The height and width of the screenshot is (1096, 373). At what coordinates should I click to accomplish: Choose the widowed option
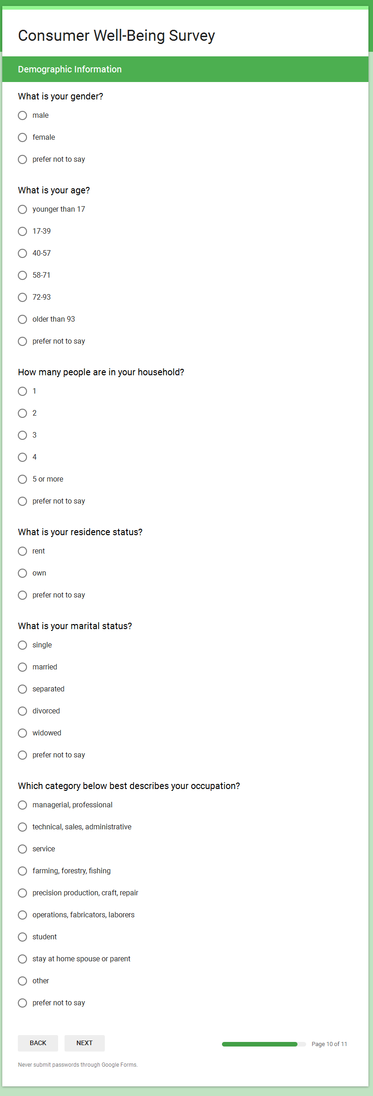[22, 733]
